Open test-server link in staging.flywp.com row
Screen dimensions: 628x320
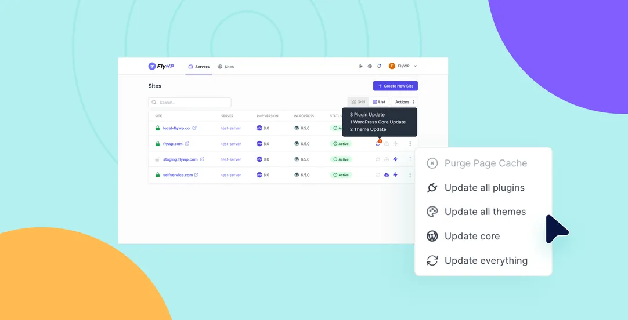coord(231,159)
